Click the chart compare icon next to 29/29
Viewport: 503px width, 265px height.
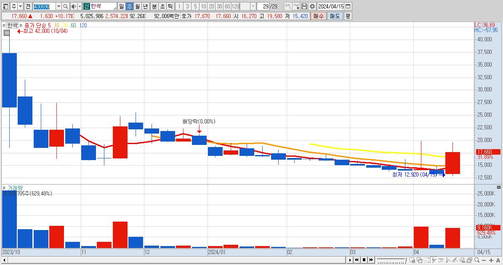point(288,6)
